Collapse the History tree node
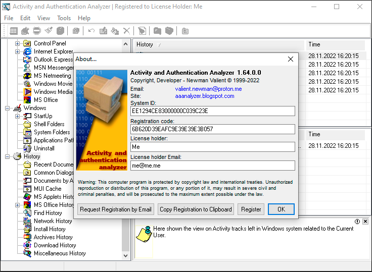 8,156
